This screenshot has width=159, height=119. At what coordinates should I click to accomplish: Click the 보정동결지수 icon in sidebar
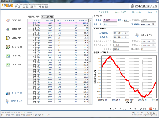point(7,101)
